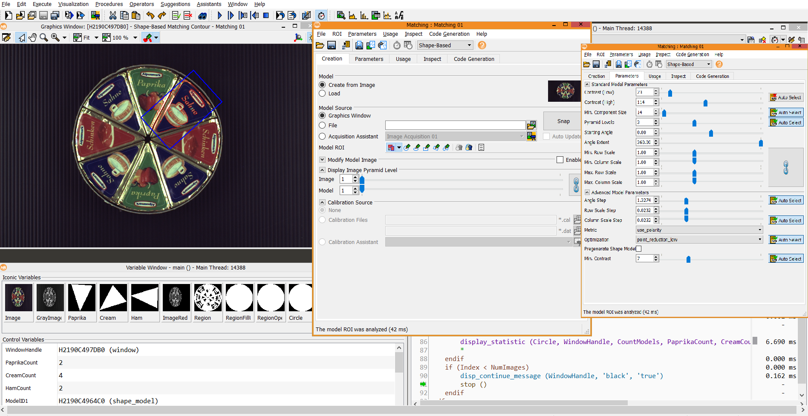Screen dimensions: 808x416
Task: Select the Load model radio button
Action: point(322,93)
